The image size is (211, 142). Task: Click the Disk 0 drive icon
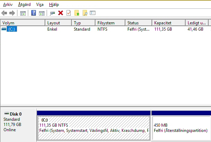coord(7,113)
